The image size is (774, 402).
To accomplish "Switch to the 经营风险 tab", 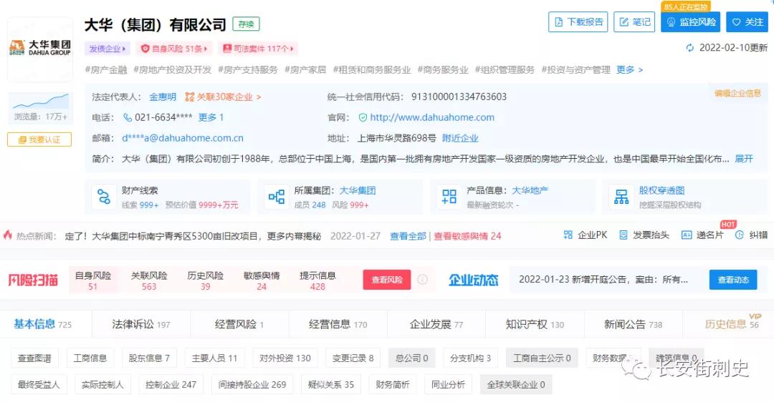I will click(x=239, y=323).
